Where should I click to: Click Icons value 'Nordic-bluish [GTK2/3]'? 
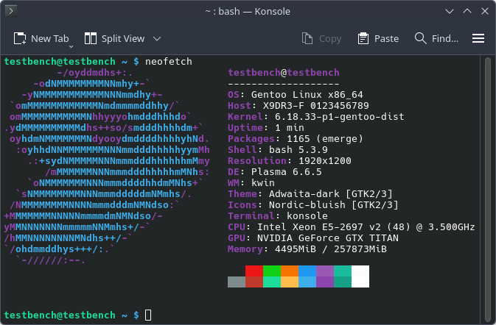[333, 205]
